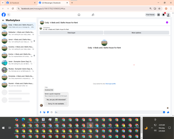This screenshot has height=139, width=174.
Task: Open the Emisleida conversation
Action: [18, 77]
